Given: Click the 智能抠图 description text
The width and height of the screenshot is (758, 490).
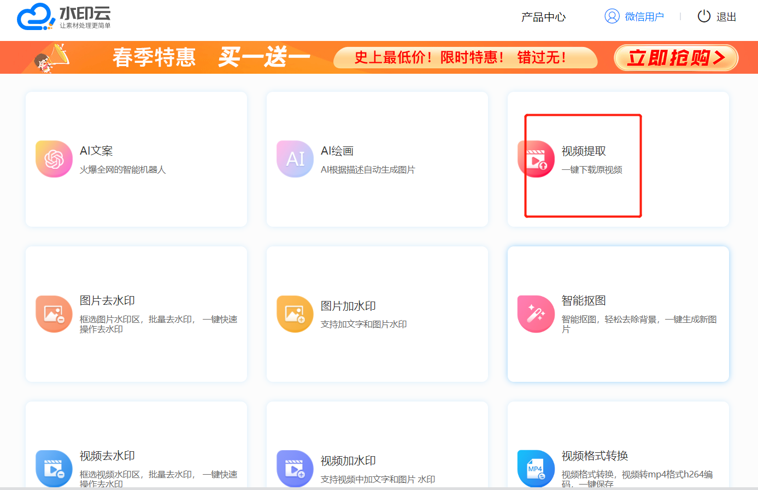Looking at the screenshot, I should (x=639, y=324).
